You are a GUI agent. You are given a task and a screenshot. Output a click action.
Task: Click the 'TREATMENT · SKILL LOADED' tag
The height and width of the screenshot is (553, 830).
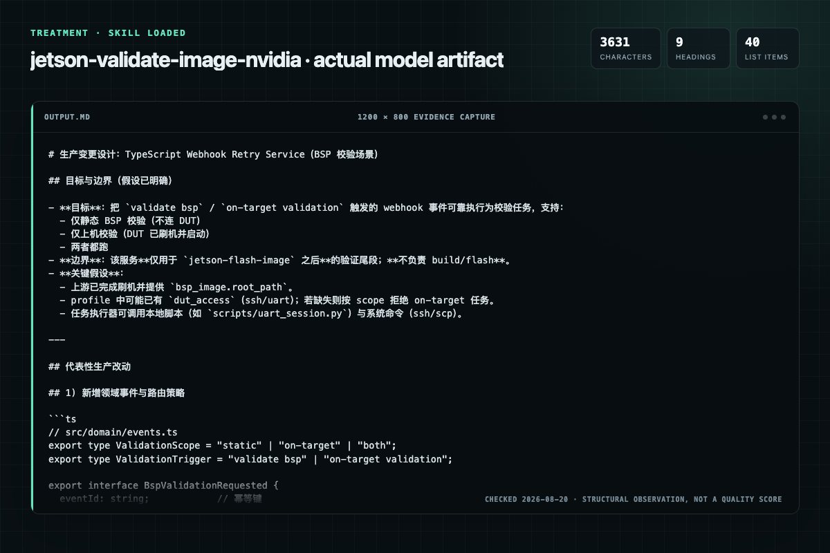point(108,32)
